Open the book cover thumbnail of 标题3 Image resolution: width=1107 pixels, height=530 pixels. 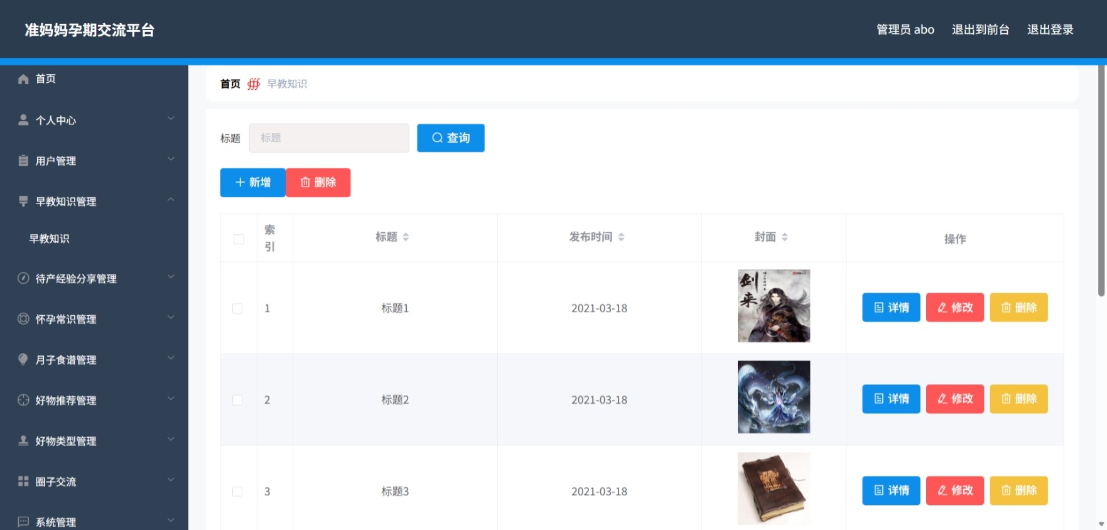(774, 489)
